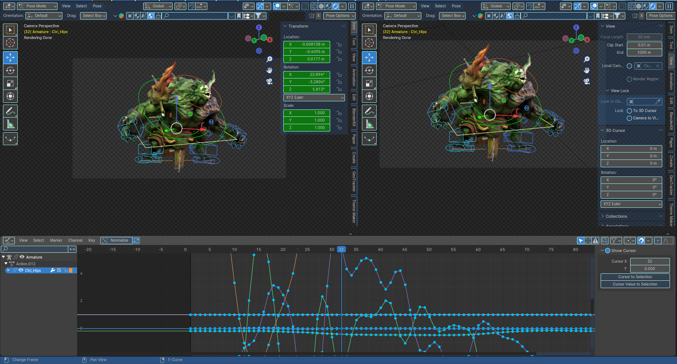
Task: Toggle the Show Cursor option in graph sidebar
Action: [608, 251]
